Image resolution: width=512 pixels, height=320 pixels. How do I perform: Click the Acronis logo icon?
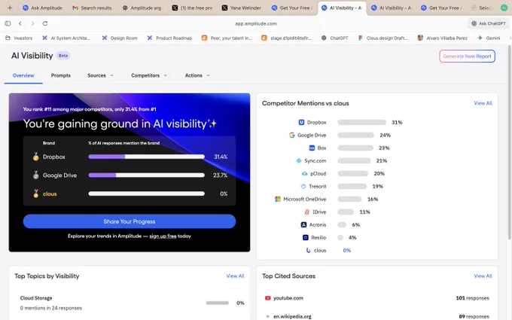tap(303, 224)
